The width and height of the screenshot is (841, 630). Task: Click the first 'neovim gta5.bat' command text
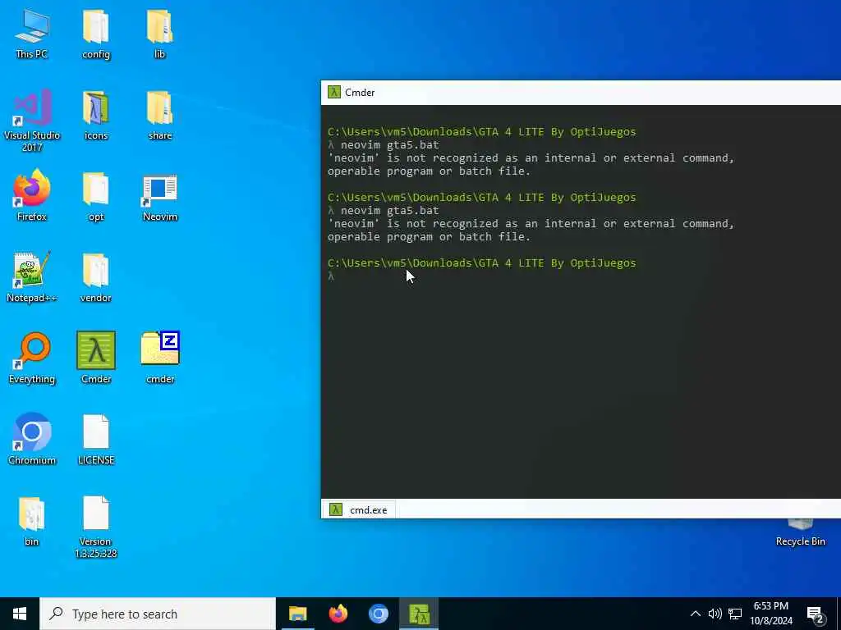(x=390, y=144)
